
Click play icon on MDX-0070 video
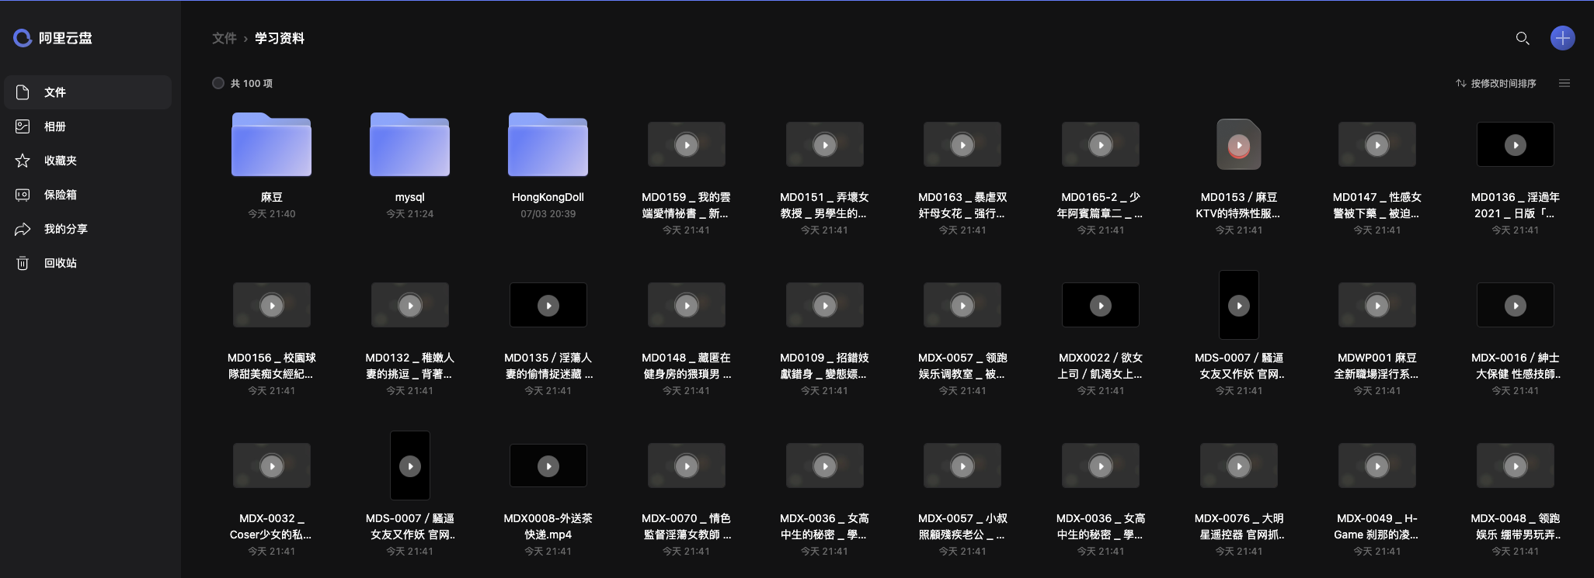point(687,466)
